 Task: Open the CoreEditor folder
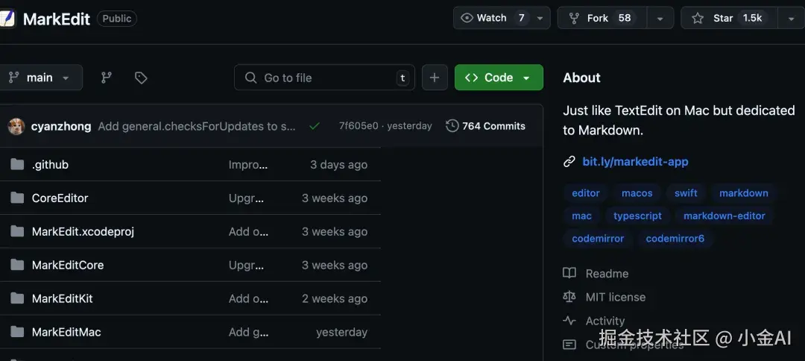[60, 198]
